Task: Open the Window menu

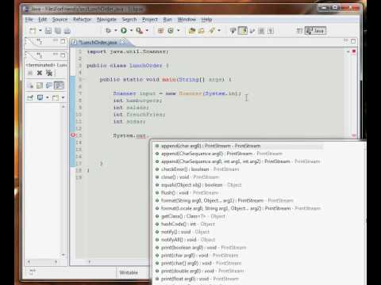Action: (x=187, y=20)
